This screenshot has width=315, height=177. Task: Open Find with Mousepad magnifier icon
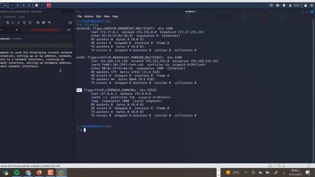tap(38, 23)
